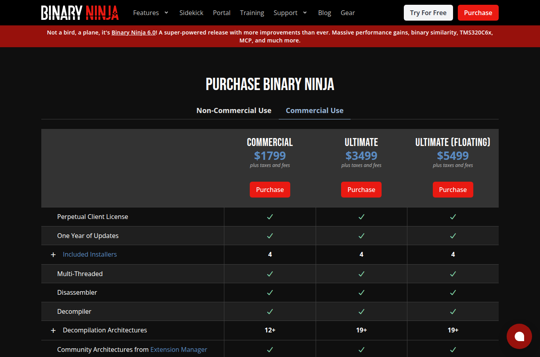Click the Try For Free button
540x357 pixels.
click(428, 13)
